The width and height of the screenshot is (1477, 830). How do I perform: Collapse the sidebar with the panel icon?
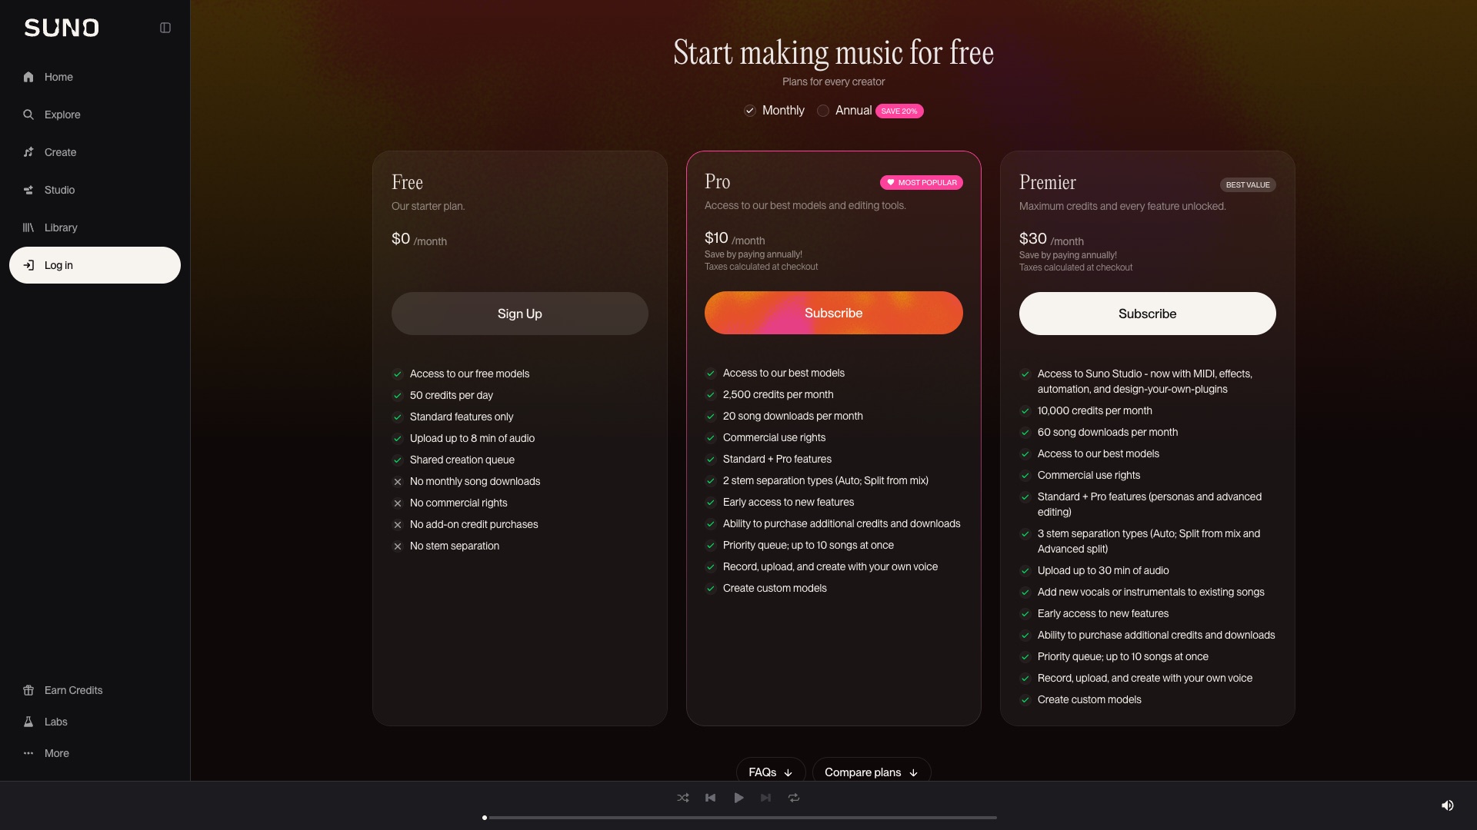(165, 28)
